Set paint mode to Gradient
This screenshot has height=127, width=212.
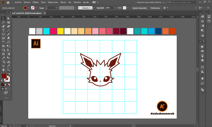click(x=6, y=85)
